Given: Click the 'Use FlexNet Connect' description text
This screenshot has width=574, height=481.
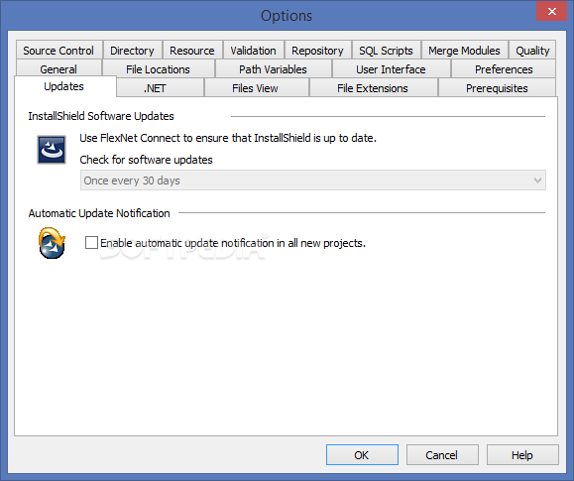Looking at the screenshot, I should [228, 138].
